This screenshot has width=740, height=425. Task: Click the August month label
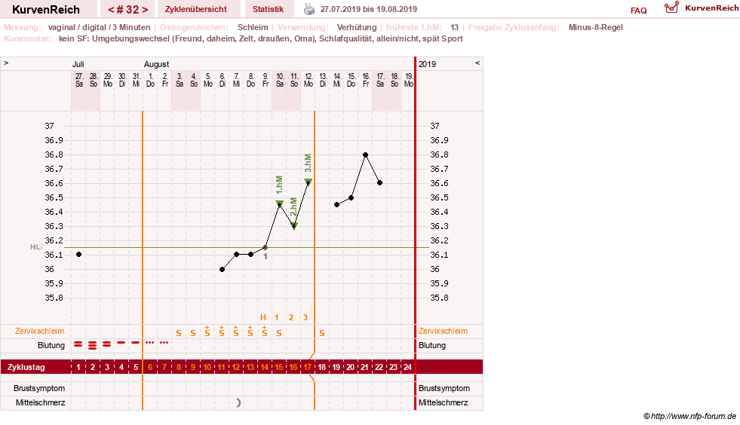click(x=156, y=64)
